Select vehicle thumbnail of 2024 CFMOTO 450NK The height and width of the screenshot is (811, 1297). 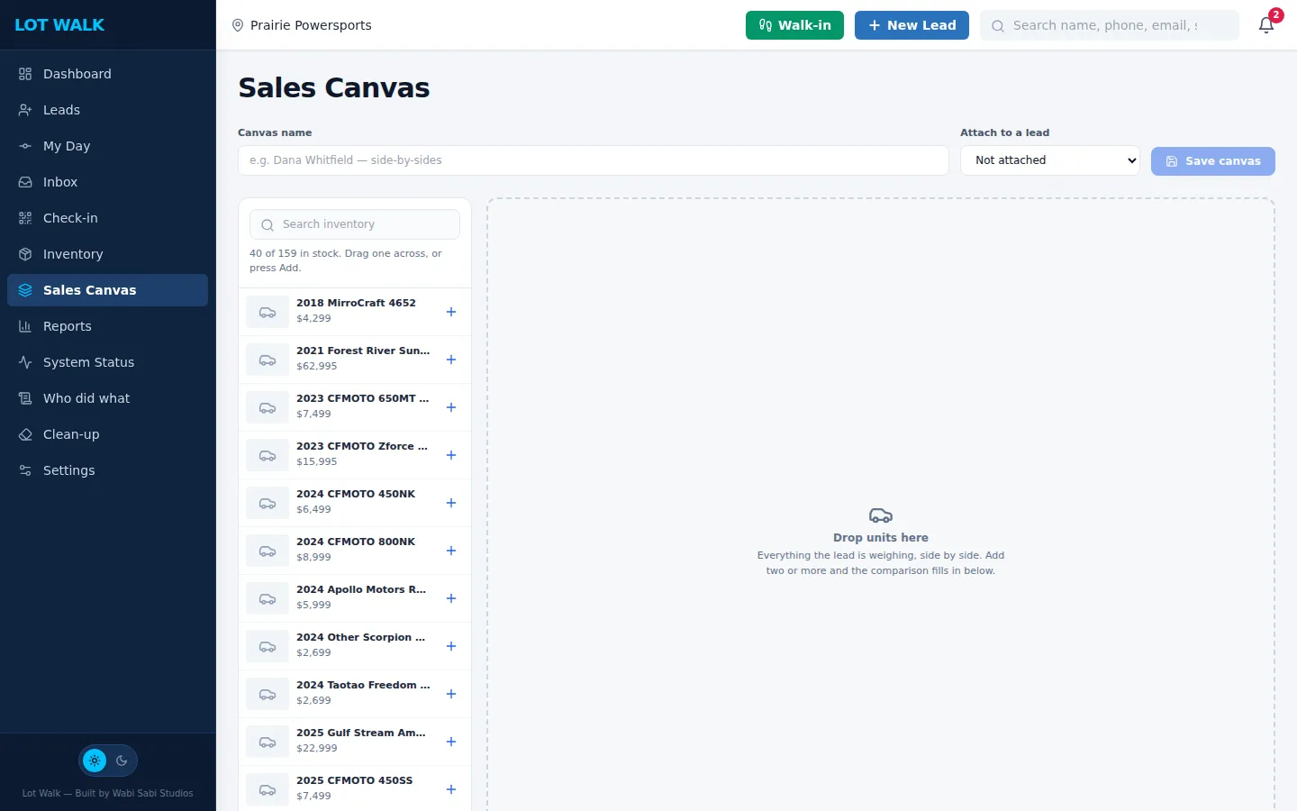(268, 503)
